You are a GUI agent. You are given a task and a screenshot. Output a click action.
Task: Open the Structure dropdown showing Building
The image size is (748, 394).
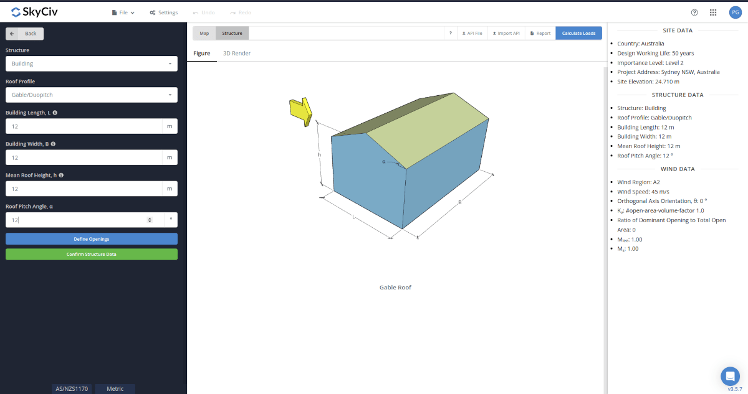(91, 63)
